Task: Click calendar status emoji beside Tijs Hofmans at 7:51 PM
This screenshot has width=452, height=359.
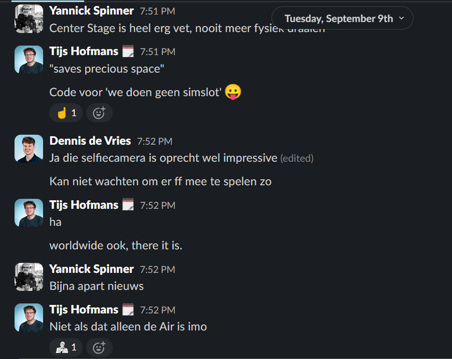Action: pyautogui.click(x=128, y=51)
